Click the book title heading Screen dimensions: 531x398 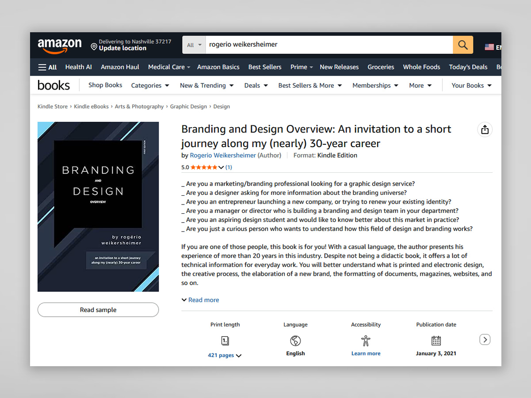click(316, 136)
